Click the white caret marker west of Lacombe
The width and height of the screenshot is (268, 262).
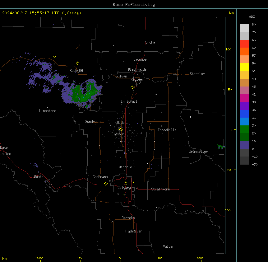(123, 61)
